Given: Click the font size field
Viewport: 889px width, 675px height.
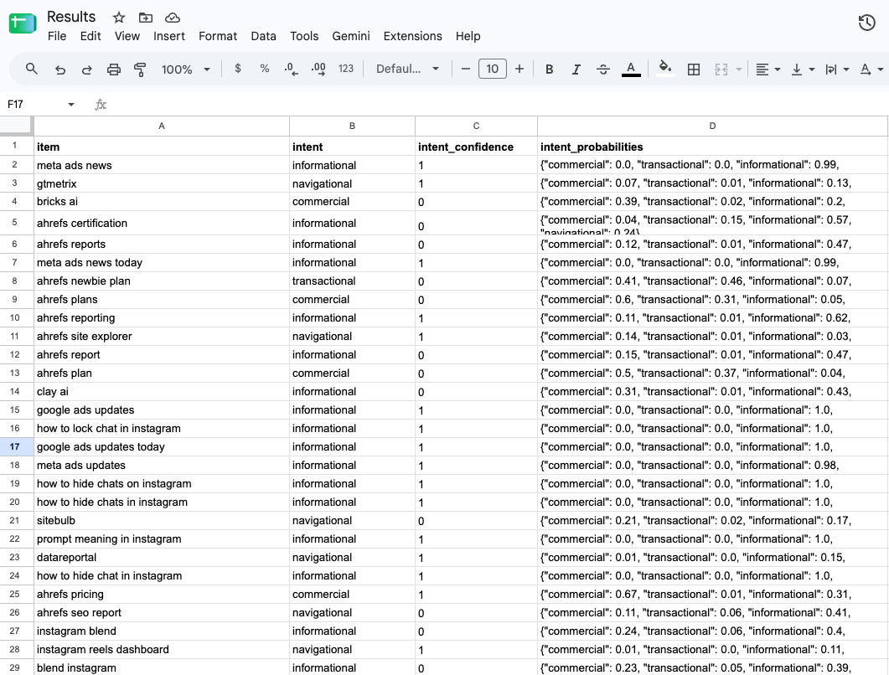Looking at the screenshot, I should pyautogui.click(x=492, y=70).
